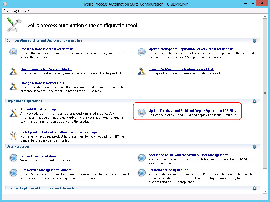Click the vertical scrollbar thumb
This screenshot has height=202, width=270.
(265, 93)
